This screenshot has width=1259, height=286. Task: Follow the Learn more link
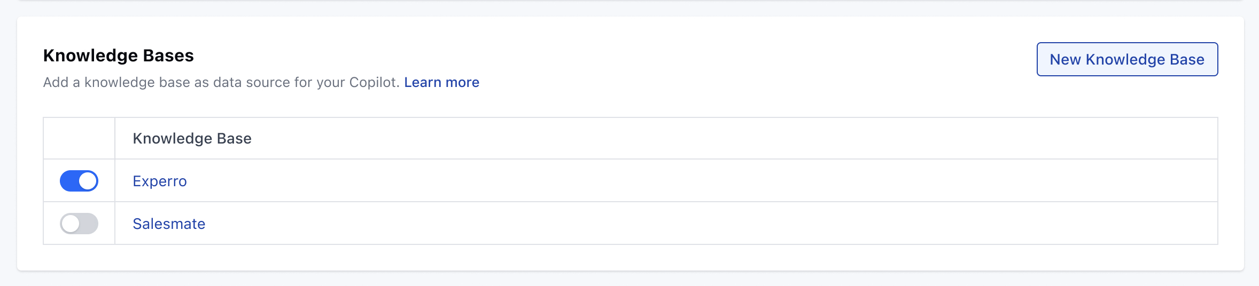(441, 82)
